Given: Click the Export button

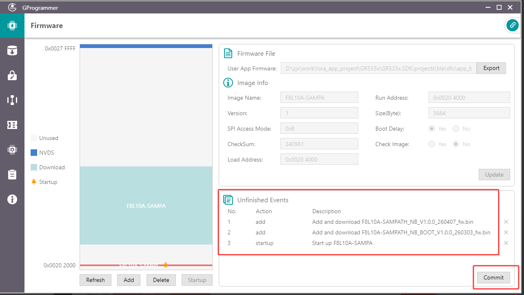Looking at the screenshot, I should click(491, 68).
